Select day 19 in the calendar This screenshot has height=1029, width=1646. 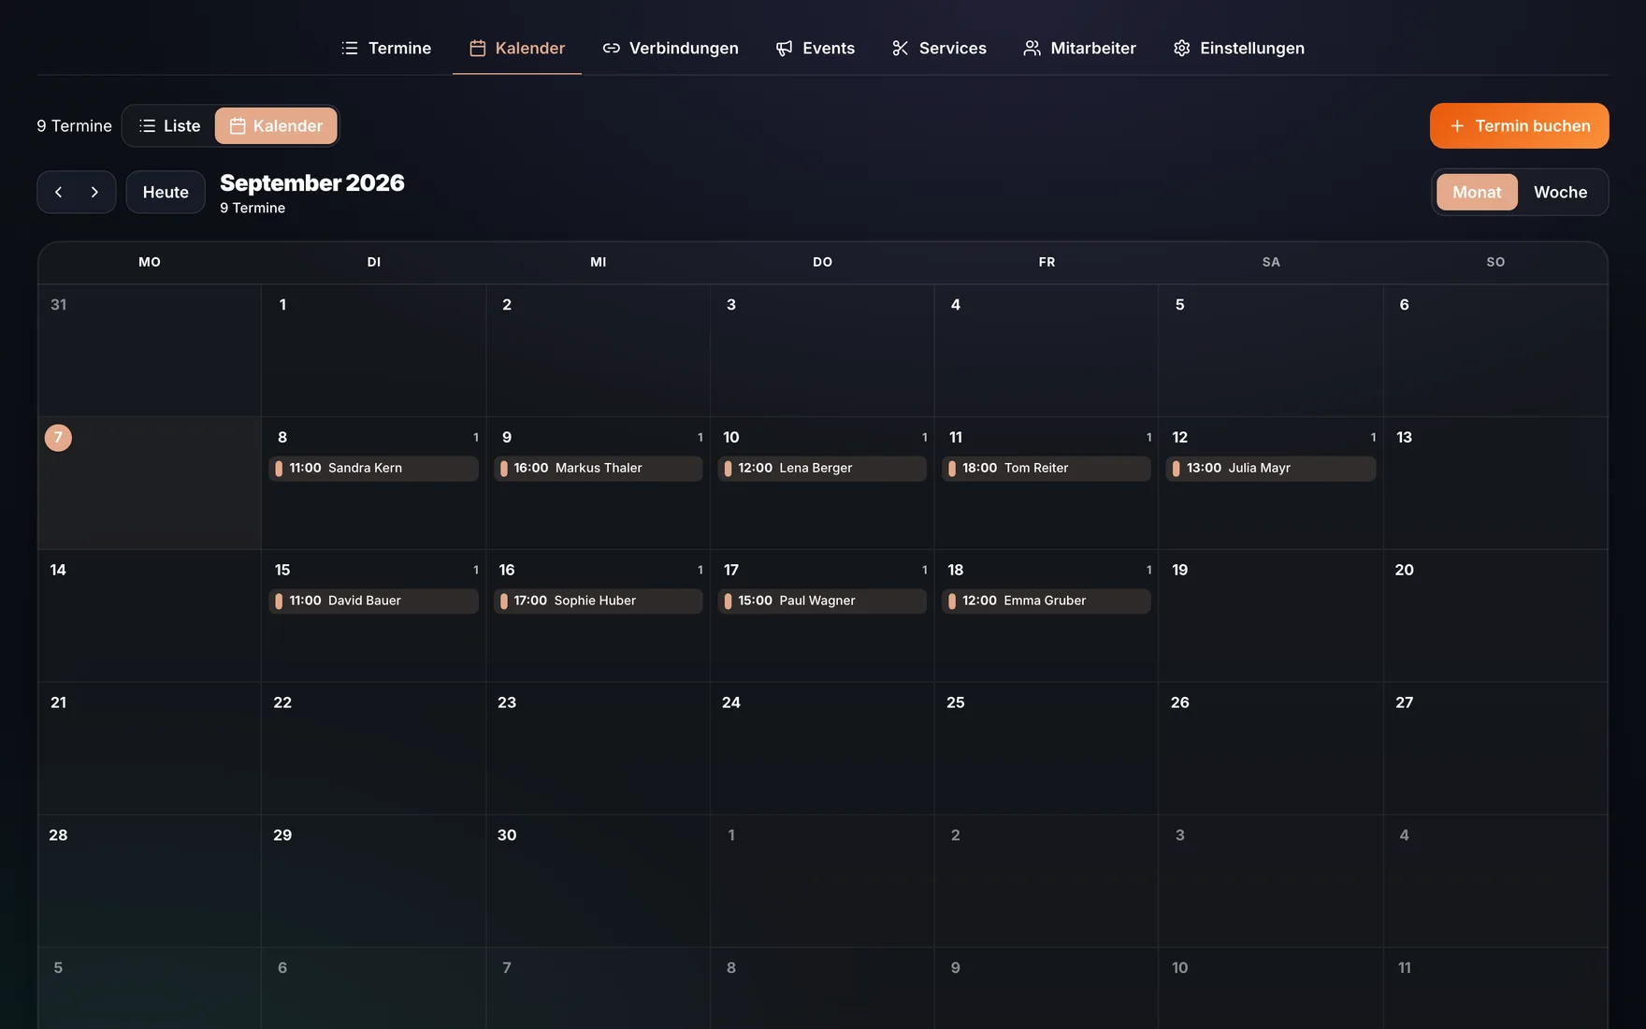(1271, 616)
